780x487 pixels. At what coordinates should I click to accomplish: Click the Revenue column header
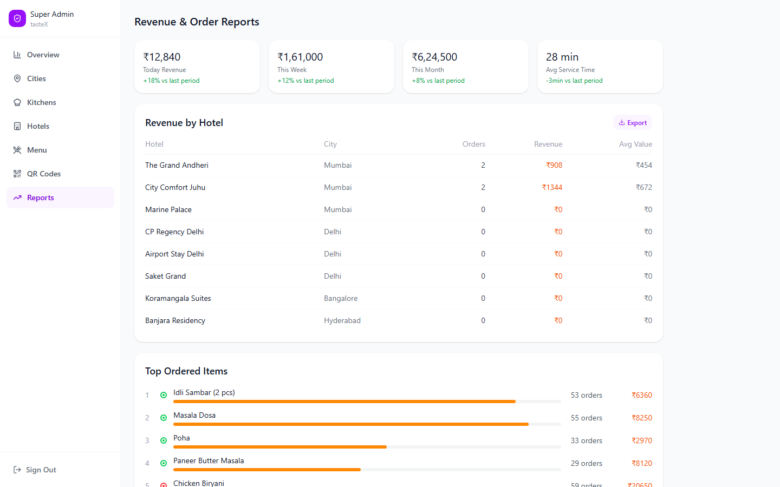coord(548,144)
